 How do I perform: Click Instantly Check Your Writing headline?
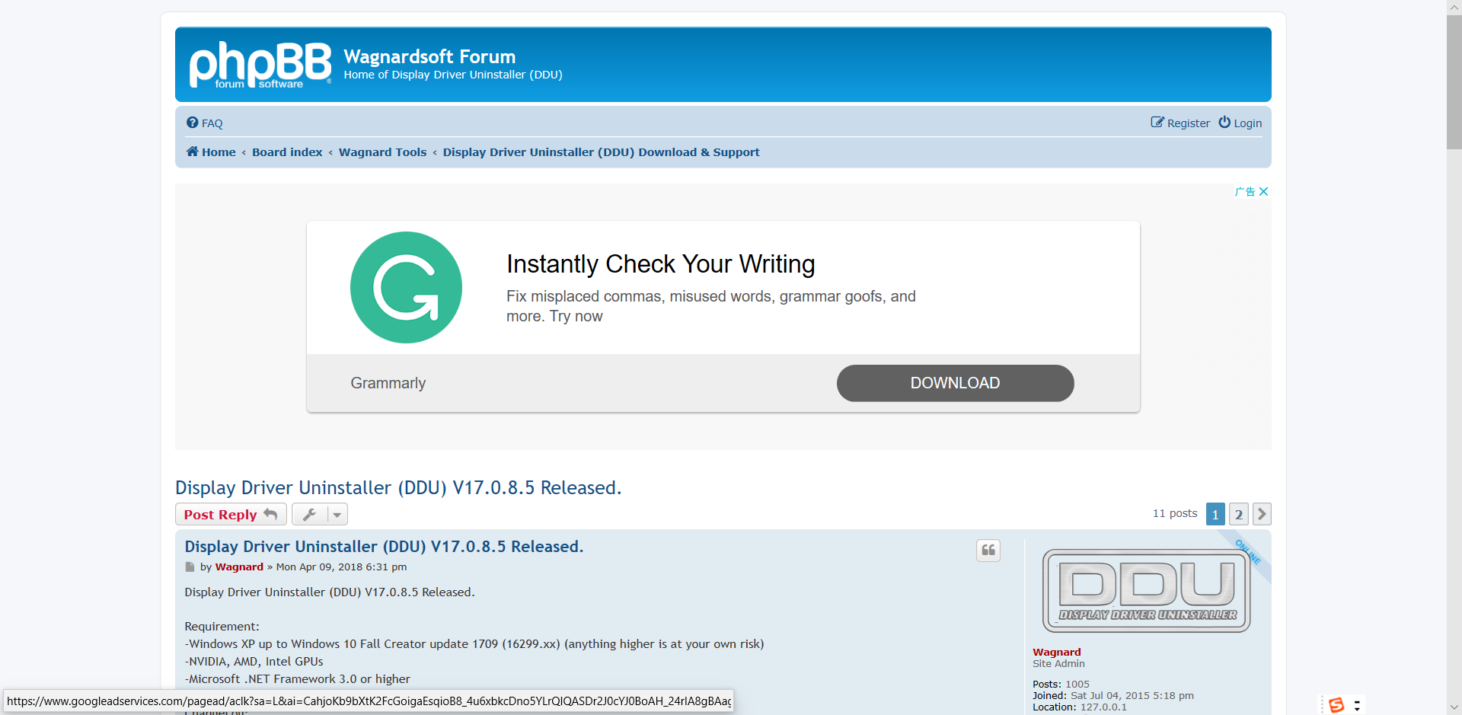pos(660,264)
